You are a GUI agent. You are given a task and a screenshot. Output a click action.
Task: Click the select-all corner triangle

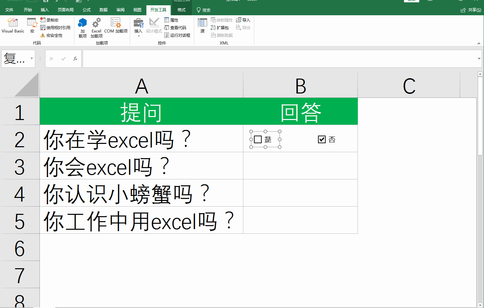point(27,85)
